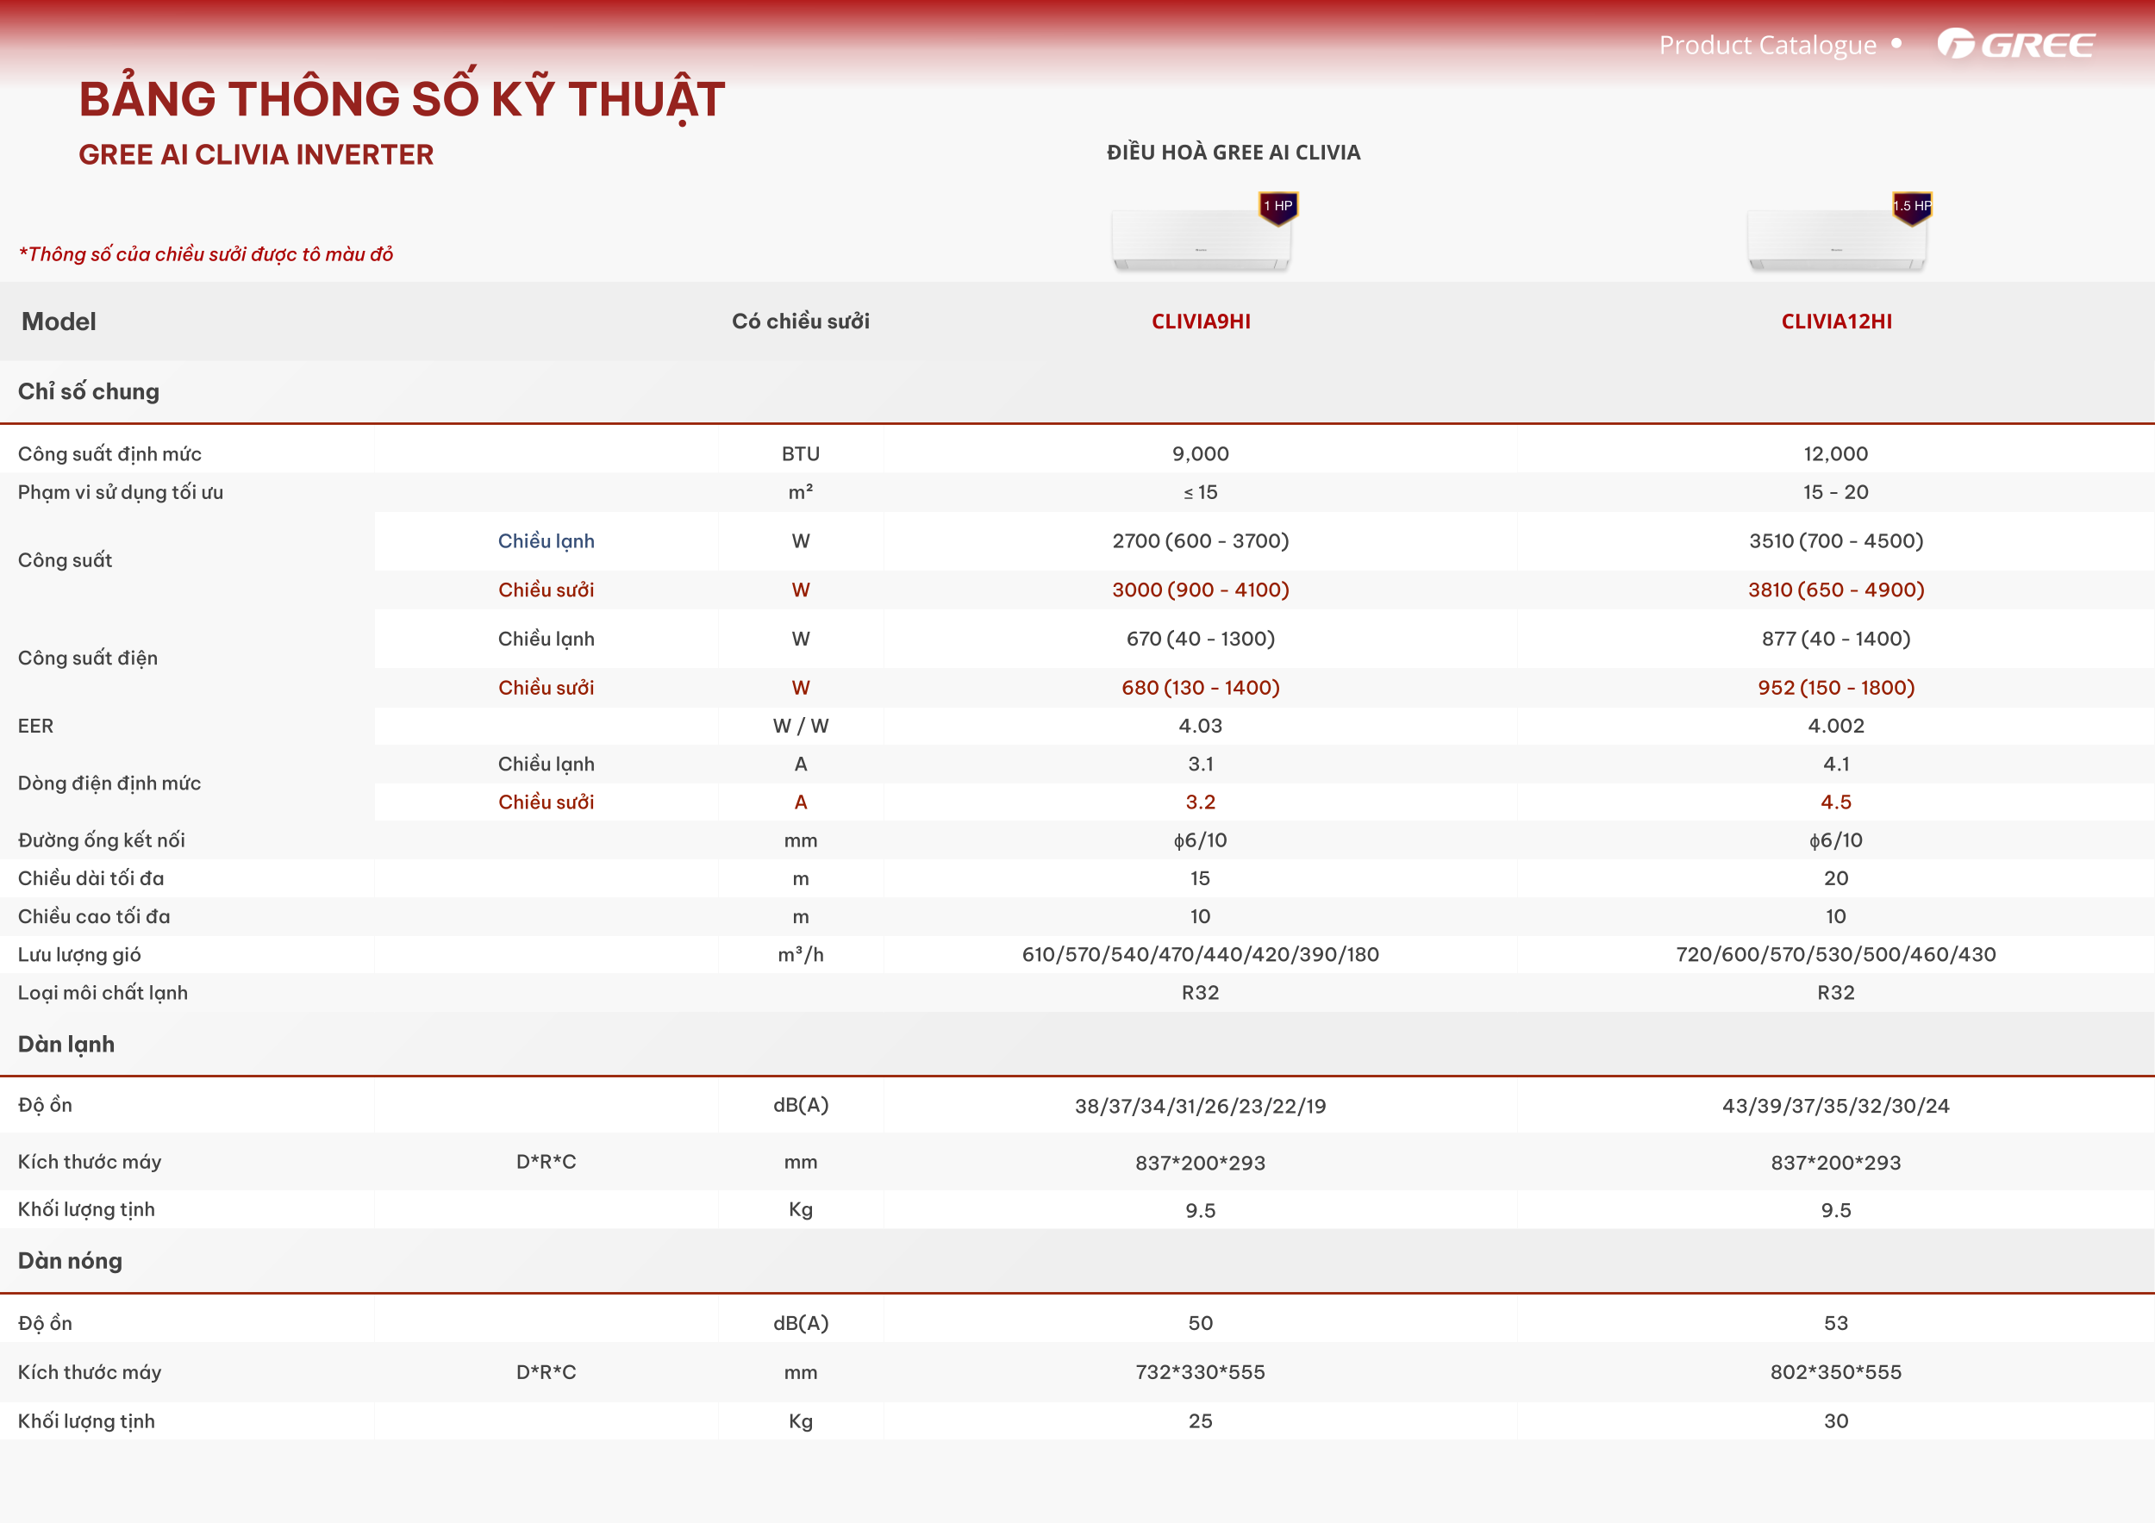Click the title BẢNG THÔNG SỐ KỸ THUẬT
2155x1523 pixels.
click(x=402, y=99)
